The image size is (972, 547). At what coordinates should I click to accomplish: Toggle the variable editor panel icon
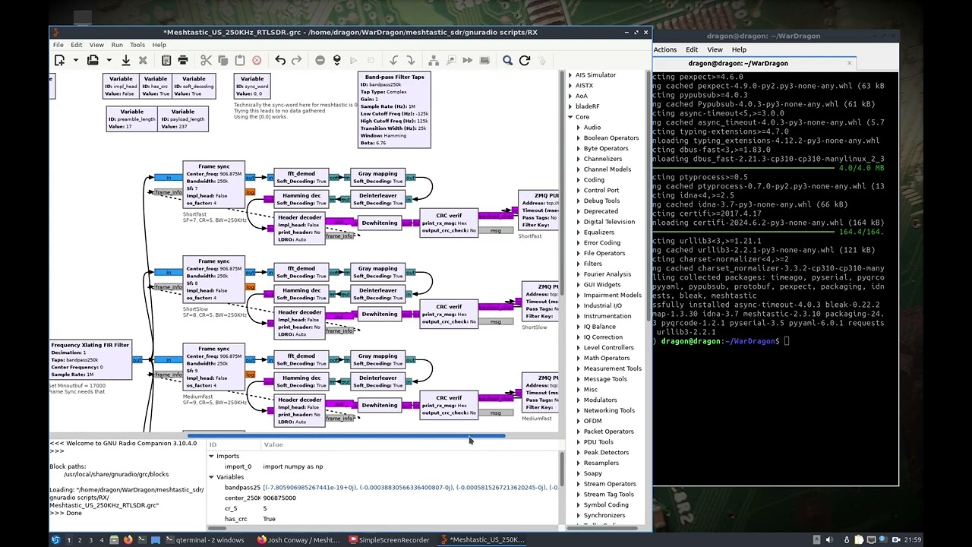coord(166,60)
